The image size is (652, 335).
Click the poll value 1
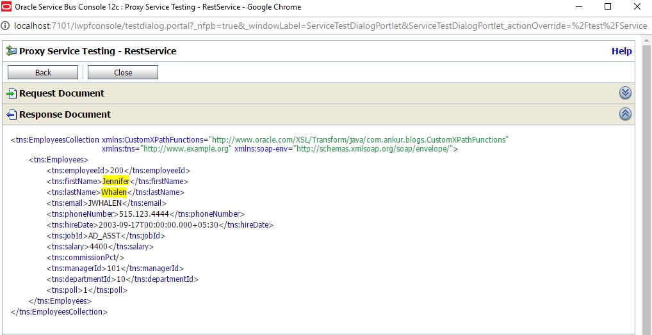[86, 290]
